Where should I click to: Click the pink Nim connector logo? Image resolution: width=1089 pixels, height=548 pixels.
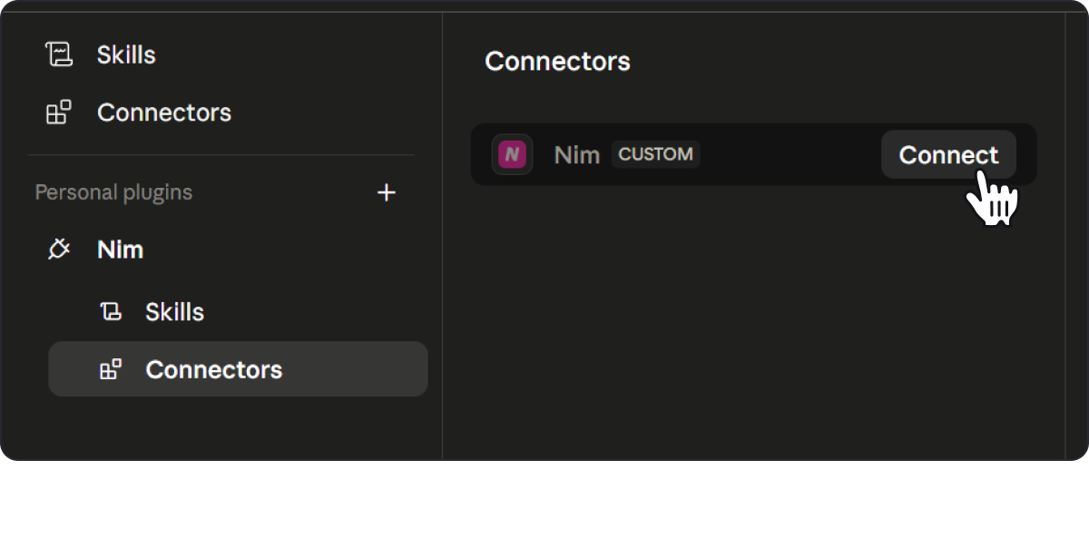[x=512, y=154]
